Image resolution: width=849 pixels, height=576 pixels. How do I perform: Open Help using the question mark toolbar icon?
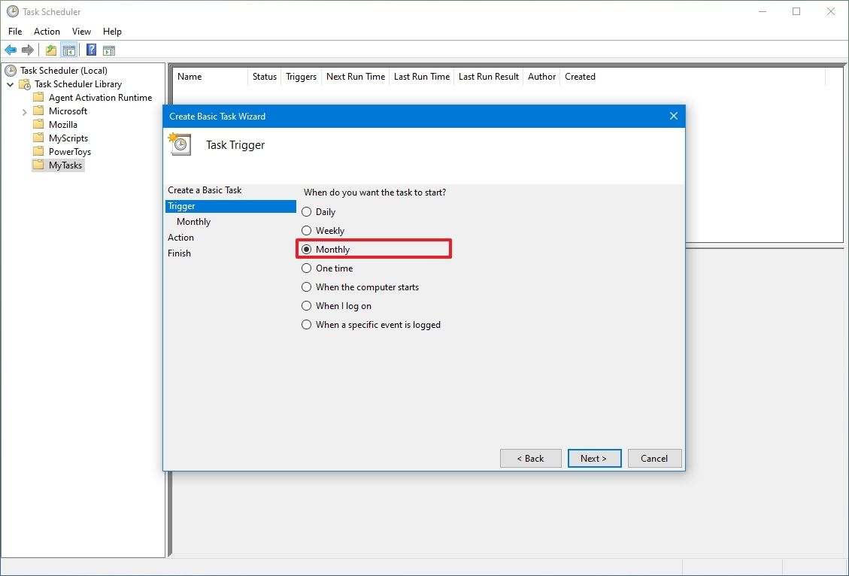[x=91, y=50]
